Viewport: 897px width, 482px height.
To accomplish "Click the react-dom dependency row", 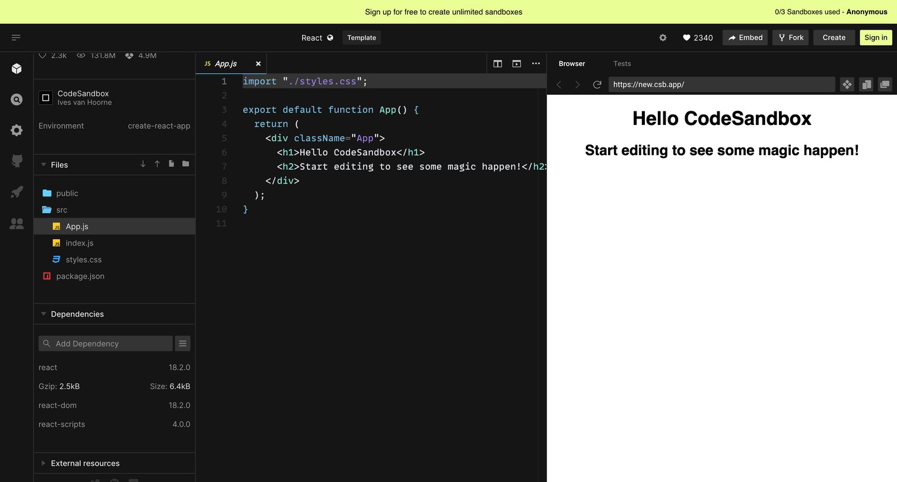I will pos(114,405).
